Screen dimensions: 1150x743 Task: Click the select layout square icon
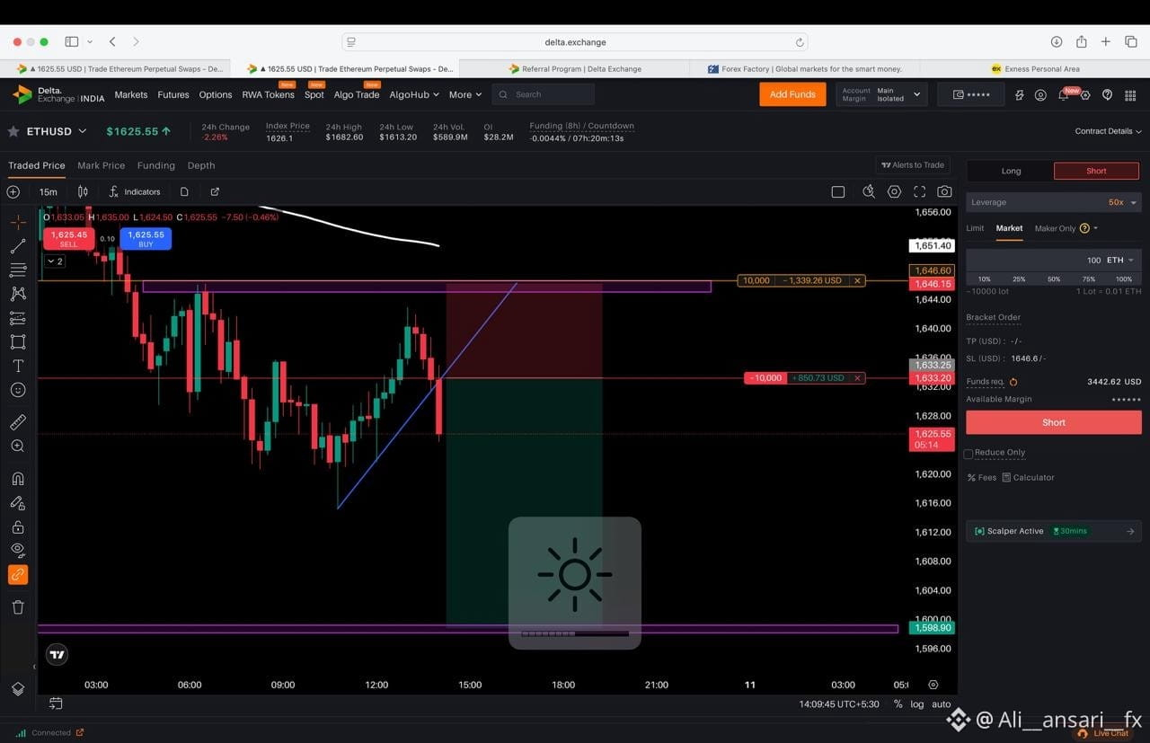pos(838,191)
